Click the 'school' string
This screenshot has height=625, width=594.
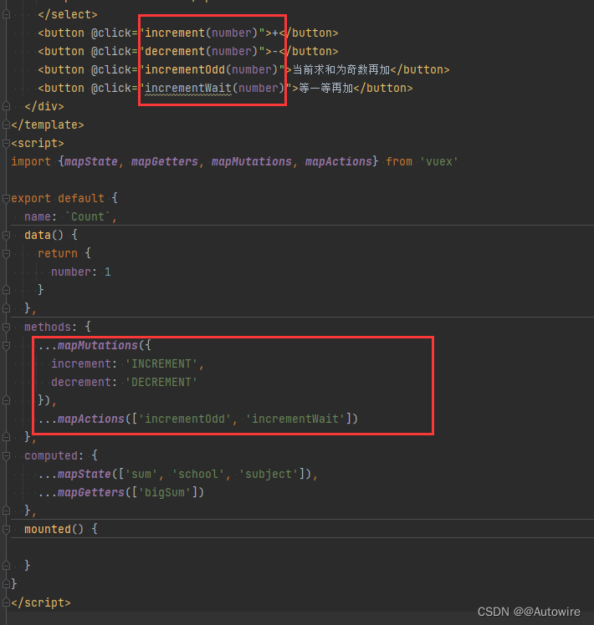click(198, 474)
